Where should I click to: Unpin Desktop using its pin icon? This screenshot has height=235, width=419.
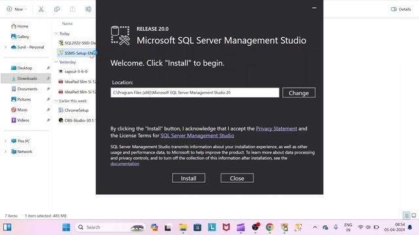tap(48, 68)
